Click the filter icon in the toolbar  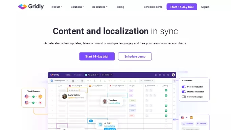77,81
